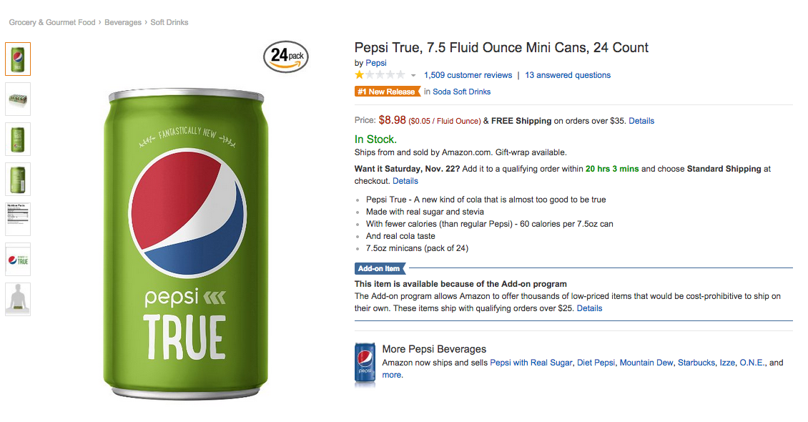Click the #1 New Release badge
Image resolution: width=808 pixels, height=422 pixels.
387,92
